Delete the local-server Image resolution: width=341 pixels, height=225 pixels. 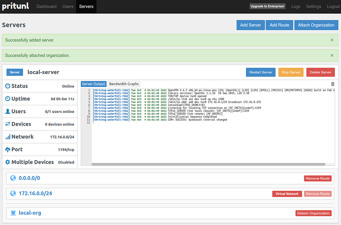(x=321, y=72)
